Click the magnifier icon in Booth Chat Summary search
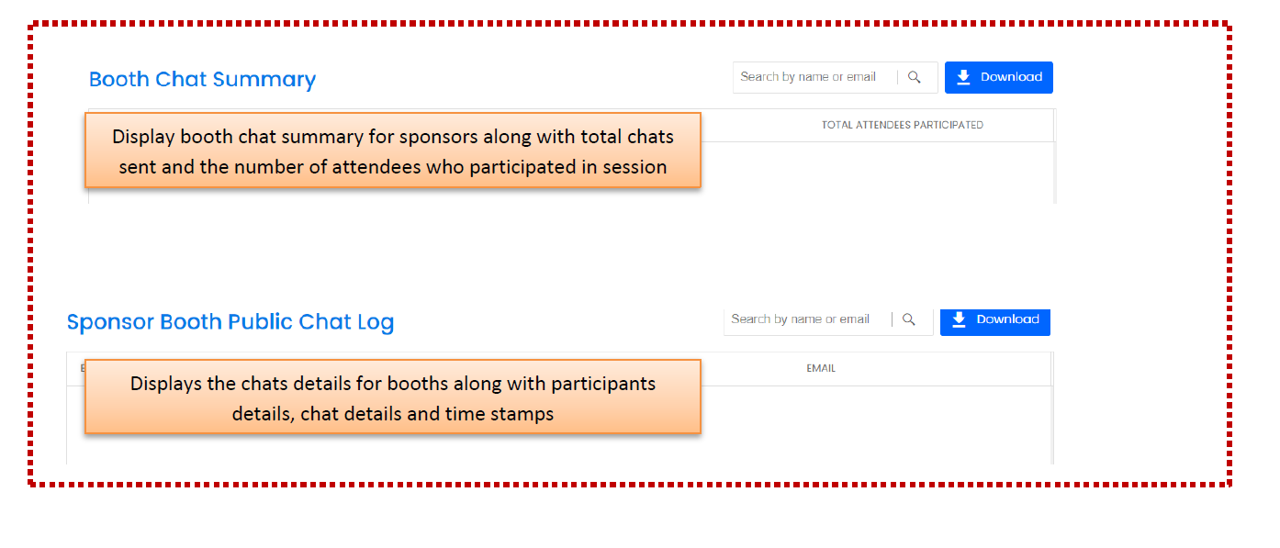This screenshot has width=1280, height=548. tap(915, 78)
